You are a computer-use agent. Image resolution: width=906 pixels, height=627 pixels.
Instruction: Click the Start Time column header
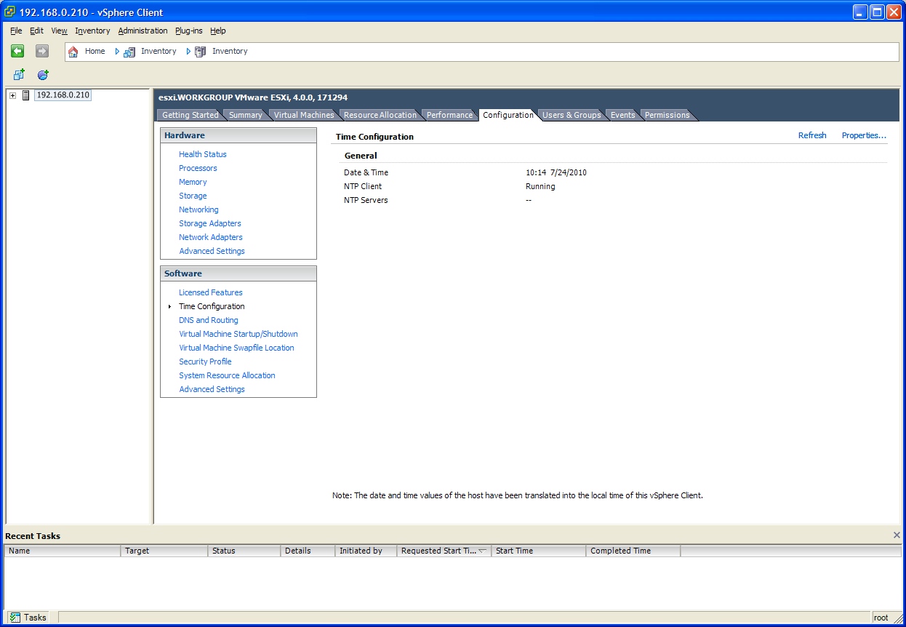click(x=539, y=551)
